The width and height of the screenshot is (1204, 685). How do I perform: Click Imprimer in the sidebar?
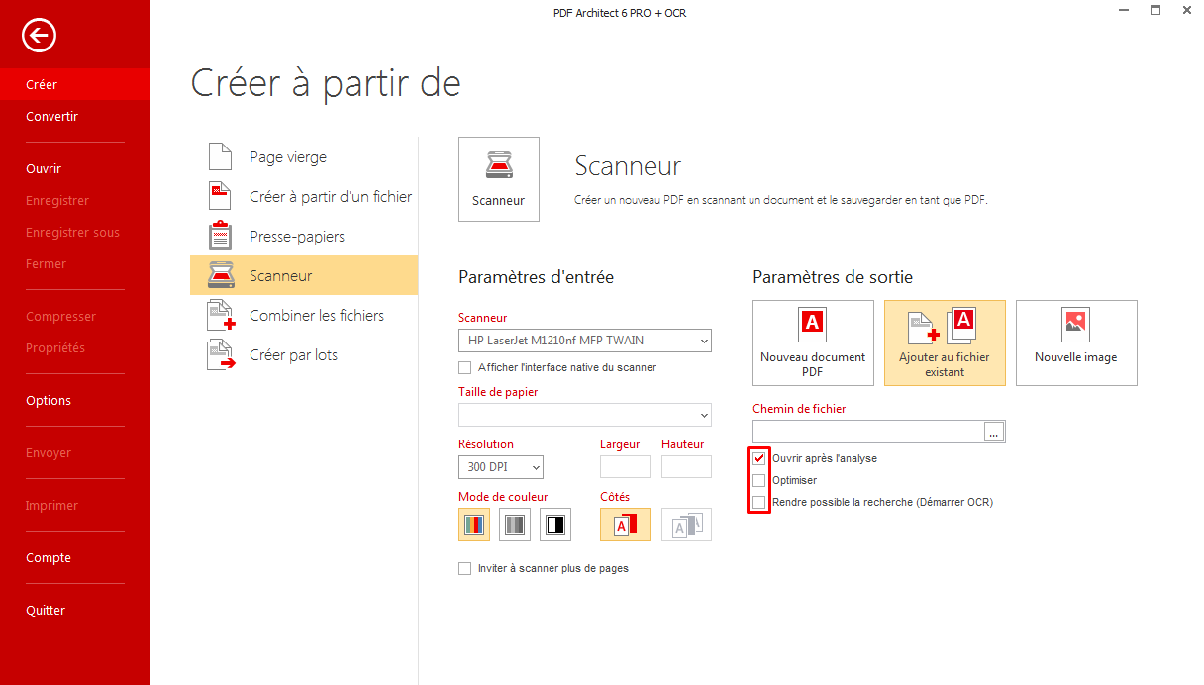tap(75, 505)
